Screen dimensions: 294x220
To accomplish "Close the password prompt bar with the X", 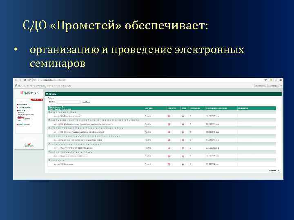I will point(281,86).
